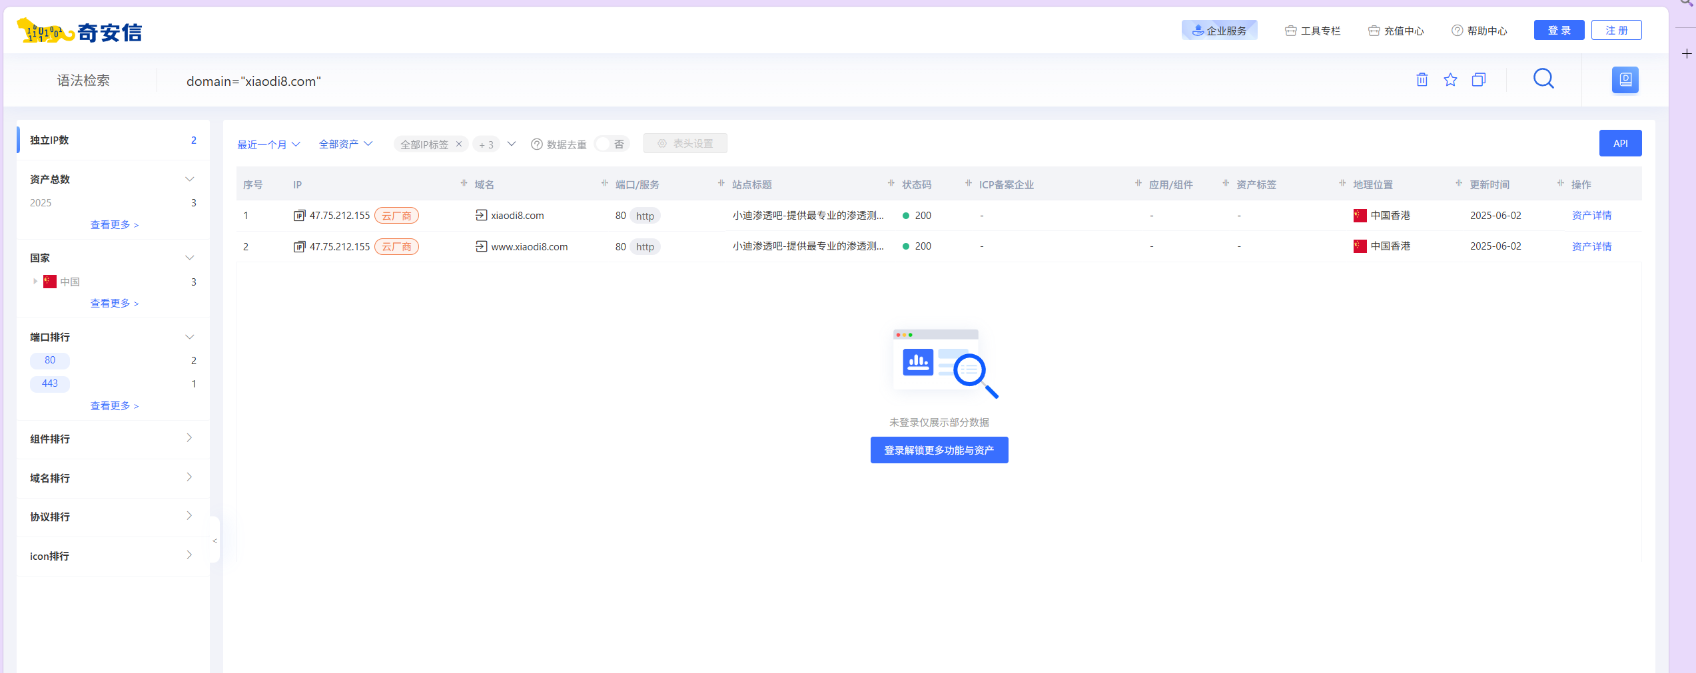Expand the tag filter chevron after +3
Image resolution: width=1696 pixels, height=673 pixels.
512,144
